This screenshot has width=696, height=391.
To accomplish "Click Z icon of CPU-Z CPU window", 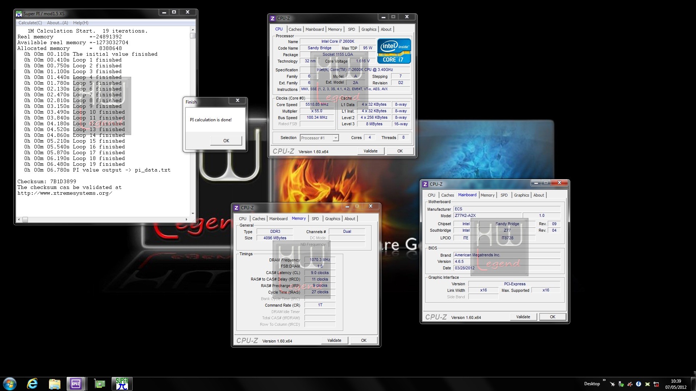I will click(x=273, y=18).
